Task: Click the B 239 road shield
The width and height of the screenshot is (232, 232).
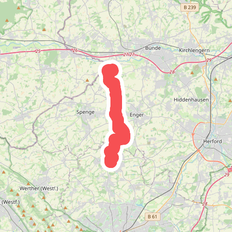Action: point(190,7)
